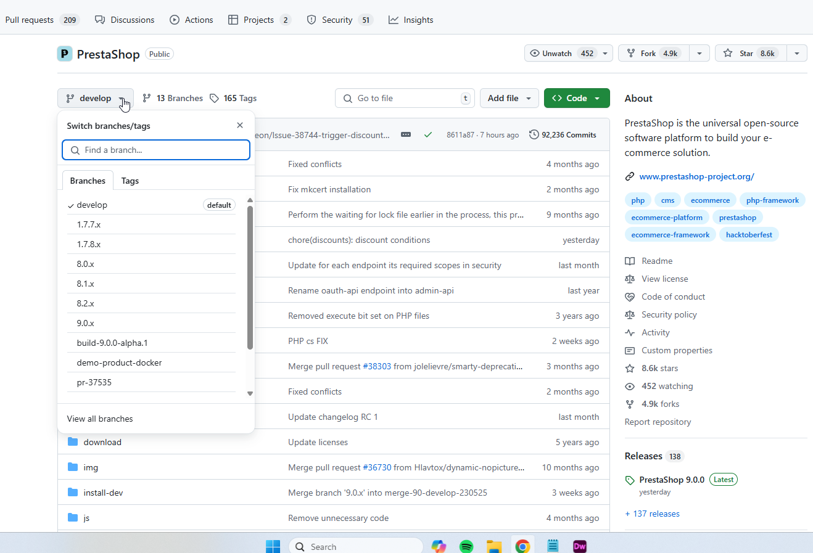Open the 92,236 Commits link

pyautogui.click(x=563, y=134)
